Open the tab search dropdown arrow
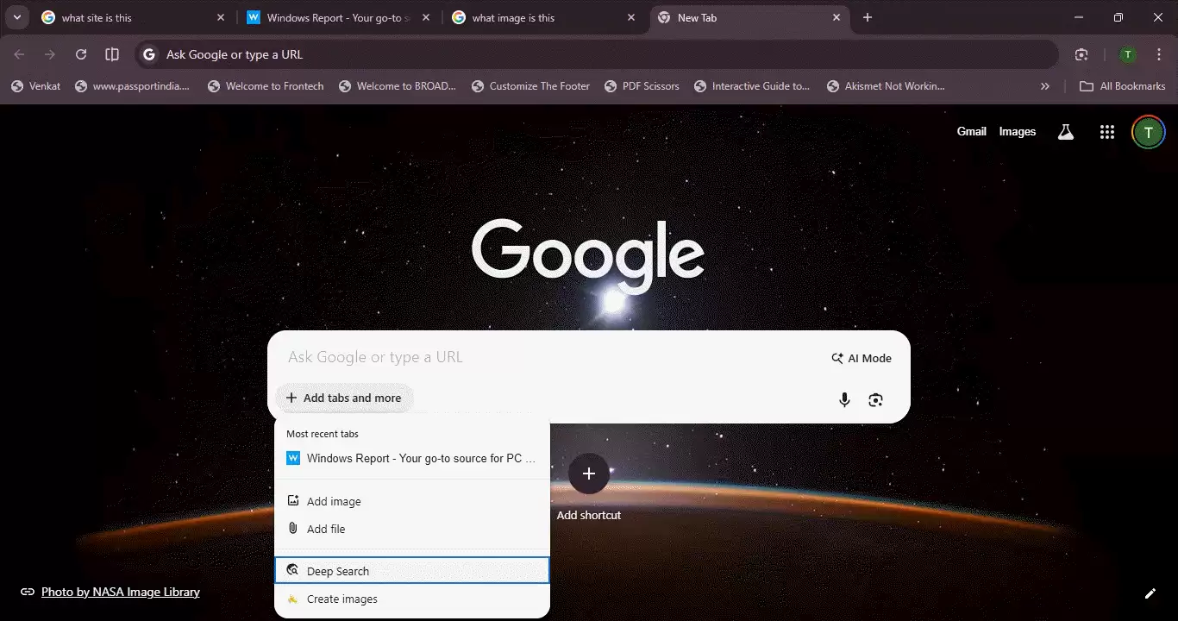1178x621 pixels. 16,16
